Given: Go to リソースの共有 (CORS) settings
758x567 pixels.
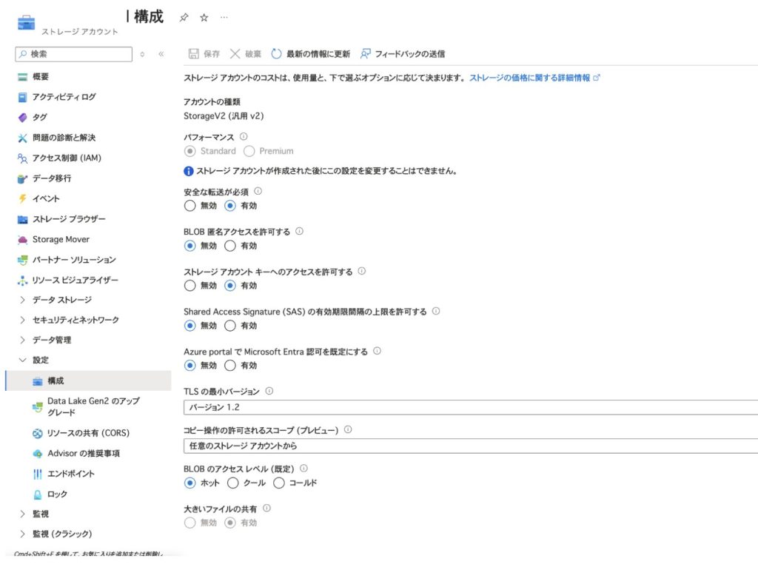Looking at the screenshot, I should [88, 433].
